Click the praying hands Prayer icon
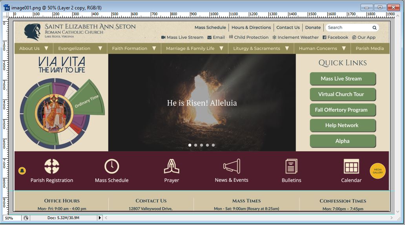The width and height of the screenshot is (405, 225). 171,166
